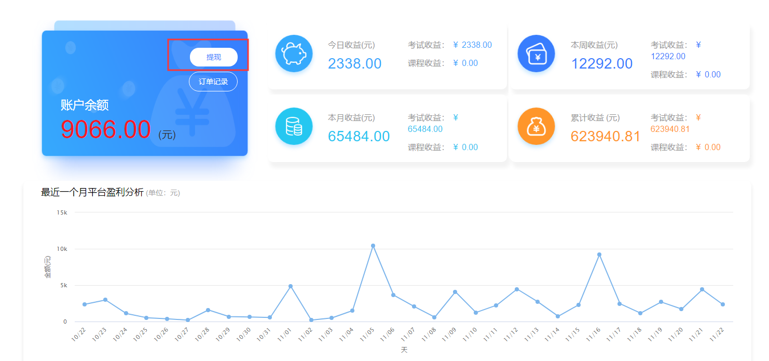Click the orange money bag total earnings icon

[536, 126]
